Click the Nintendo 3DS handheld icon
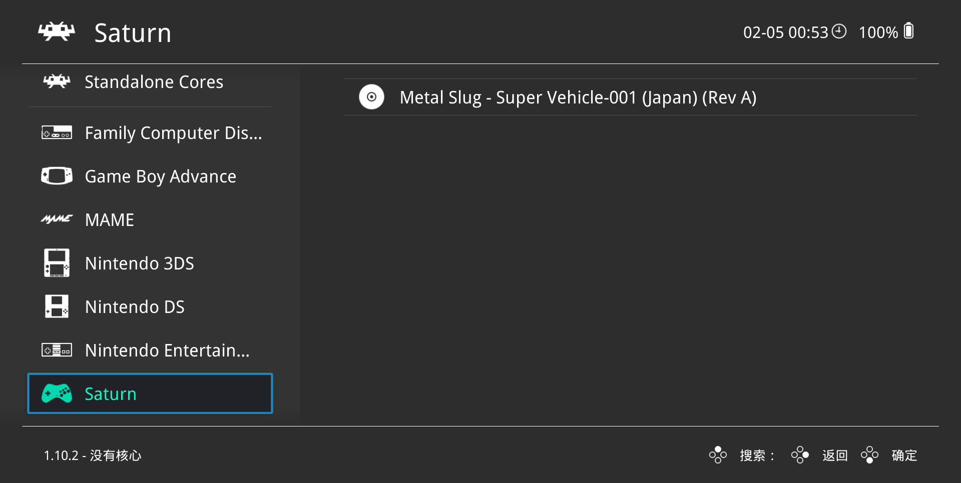 pyautogui.click(x=57, y=263)
